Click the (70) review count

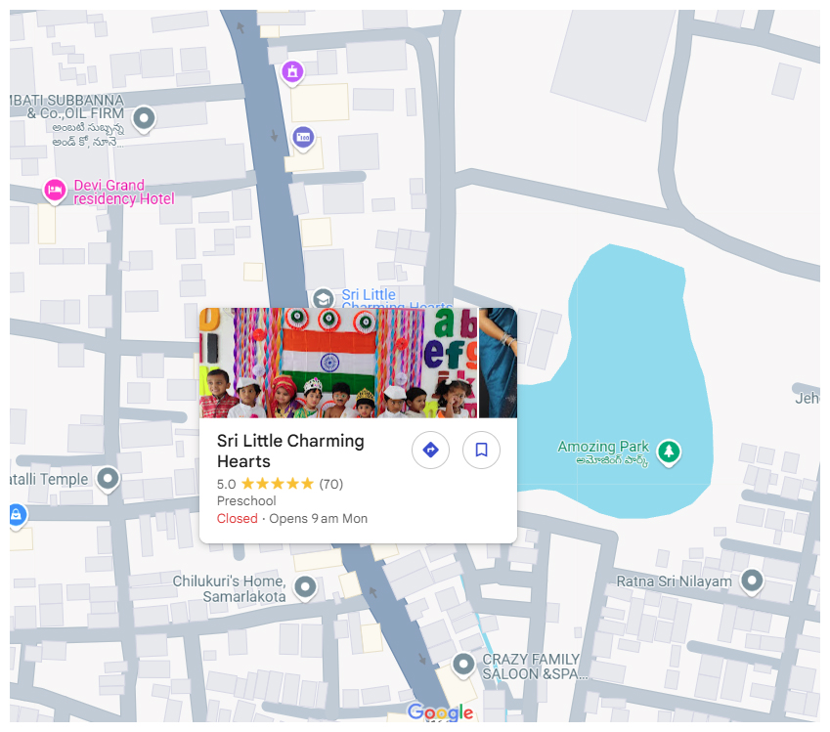(x=331, y=484)
